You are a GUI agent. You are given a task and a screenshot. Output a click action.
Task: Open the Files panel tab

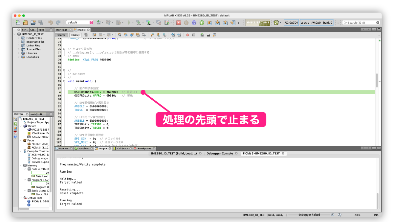(x=41, y=30)
